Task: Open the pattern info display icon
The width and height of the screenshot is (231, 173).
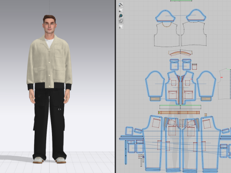Action: point(121,15)
